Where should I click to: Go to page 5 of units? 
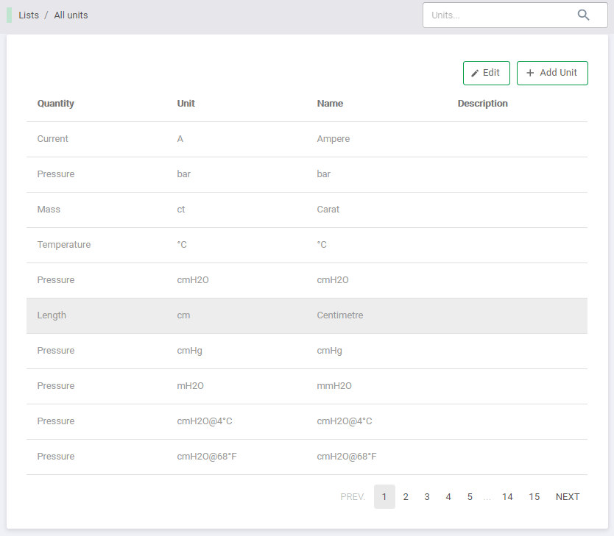(x=470, y=497)
